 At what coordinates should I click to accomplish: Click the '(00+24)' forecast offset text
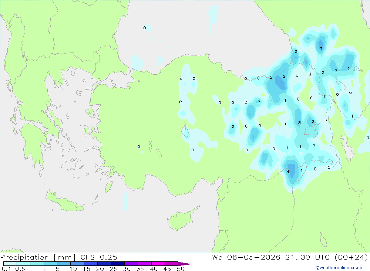click(x=351, y=257)
